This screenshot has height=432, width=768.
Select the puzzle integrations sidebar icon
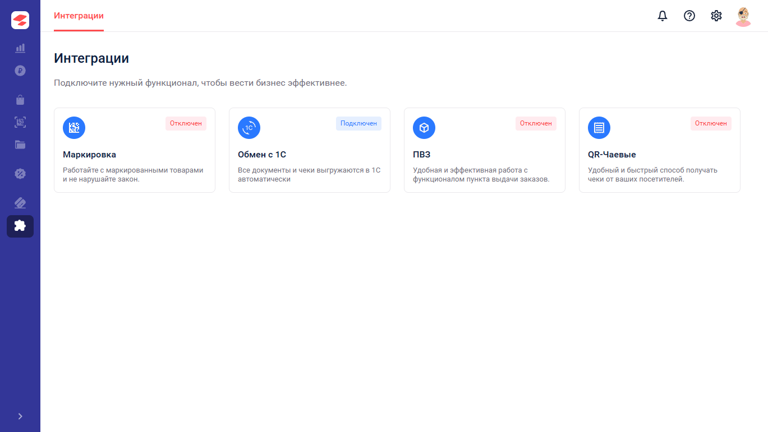point(20,226)
